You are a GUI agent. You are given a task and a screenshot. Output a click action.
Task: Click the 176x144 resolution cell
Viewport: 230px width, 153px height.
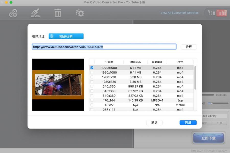point(109,100)
